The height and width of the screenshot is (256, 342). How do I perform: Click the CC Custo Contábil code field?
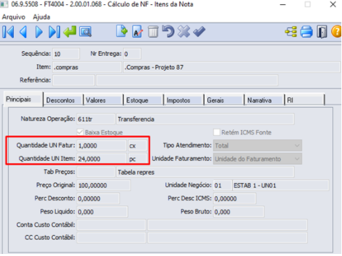coord(111,237)
